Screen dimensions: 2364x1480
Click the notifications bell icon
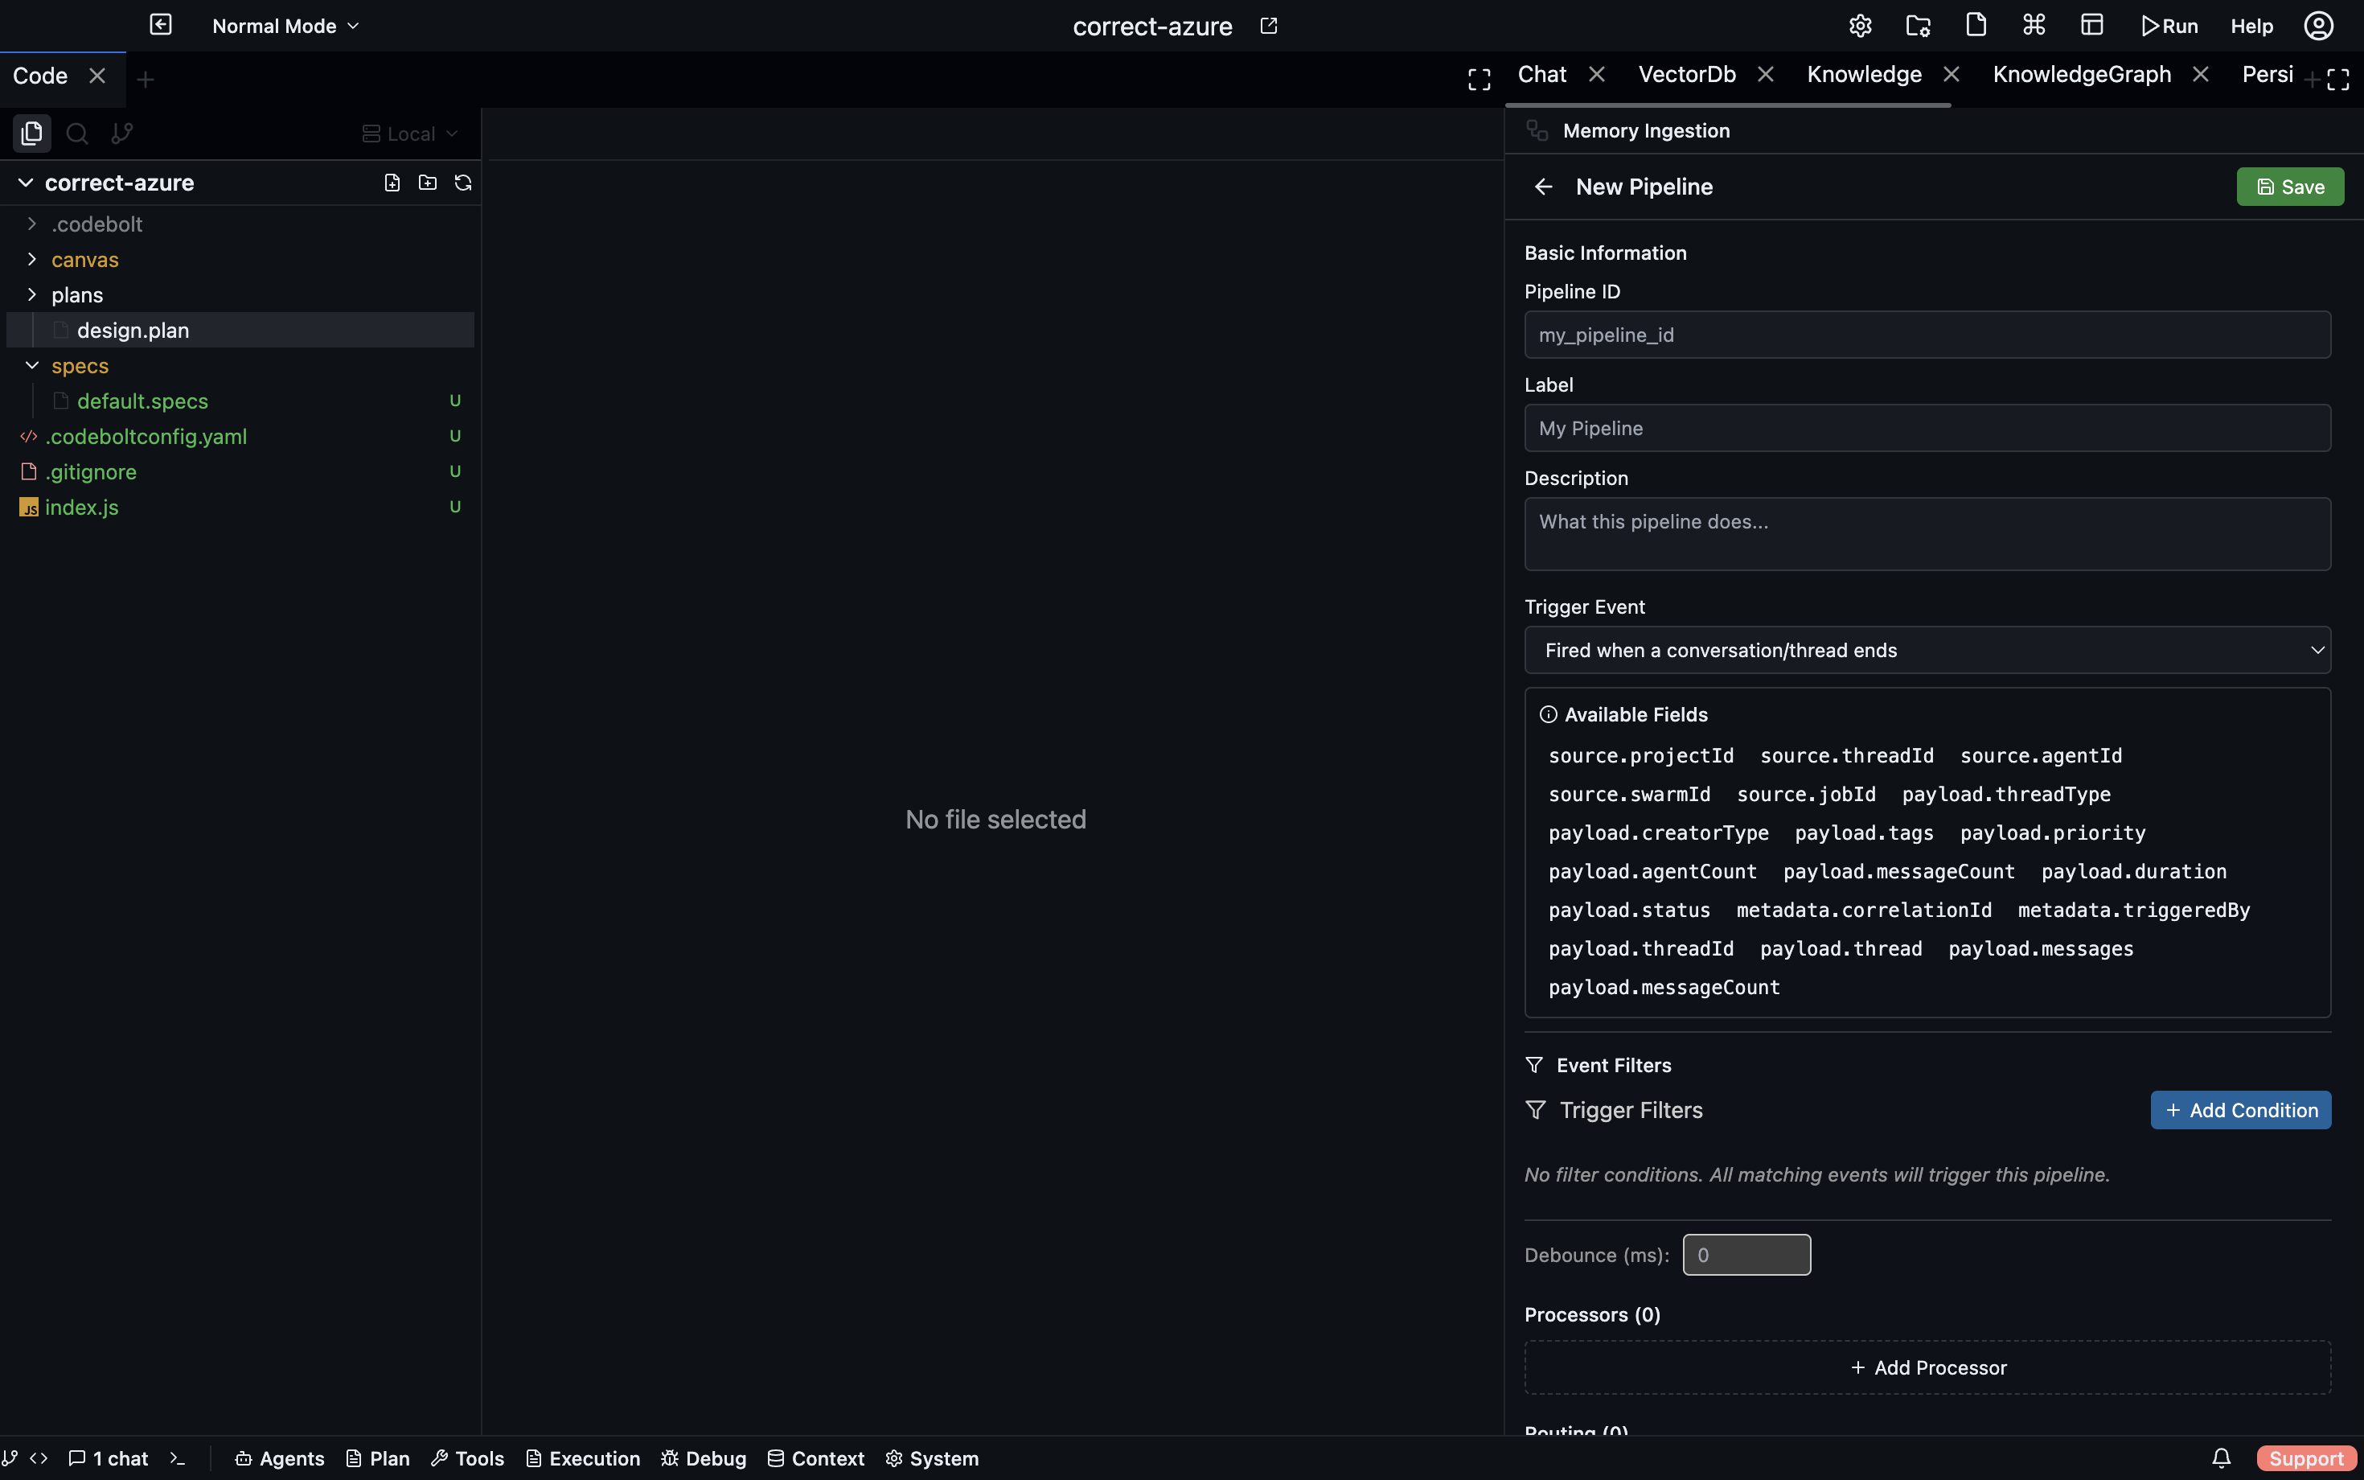click(x=2221, y=1457)
